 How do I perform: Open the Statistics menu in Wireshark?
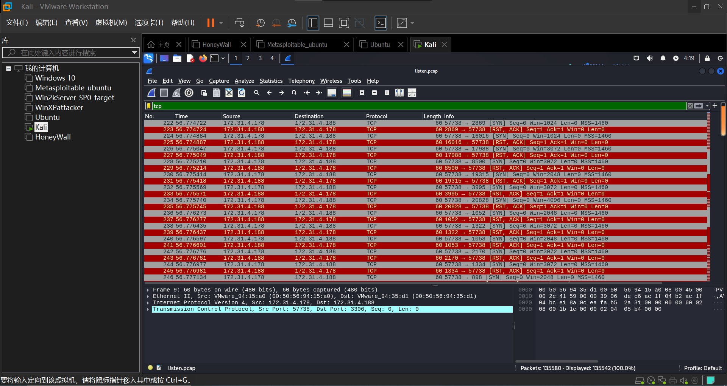(271, 81)
